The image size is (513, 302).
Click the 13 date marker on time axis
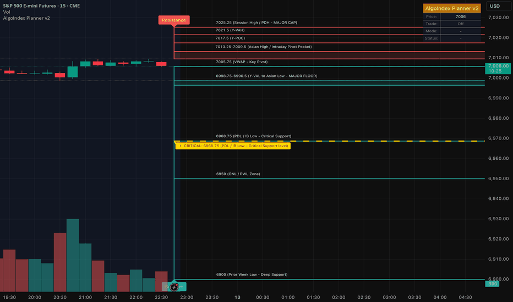click(x=237, y=297)
